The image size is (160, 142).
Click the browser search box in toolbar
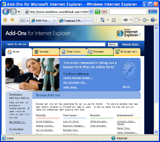coord(128,12)
